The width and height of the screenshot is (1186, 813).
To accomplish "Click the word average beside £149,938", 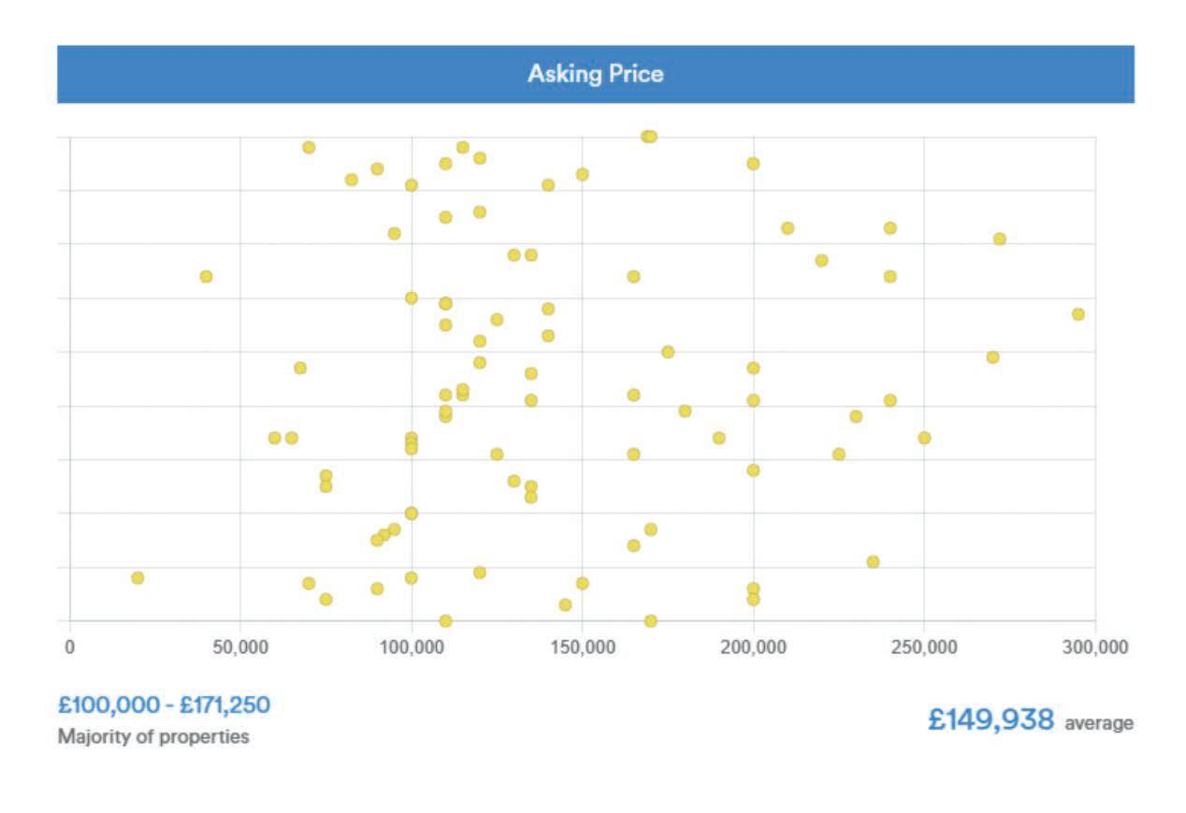I will pyautogui.click(x=1099, y=723).
